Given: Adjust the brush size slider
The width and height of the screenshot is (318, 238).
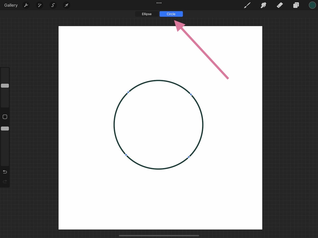Looking at the screenshot, I should coord(5,86).
